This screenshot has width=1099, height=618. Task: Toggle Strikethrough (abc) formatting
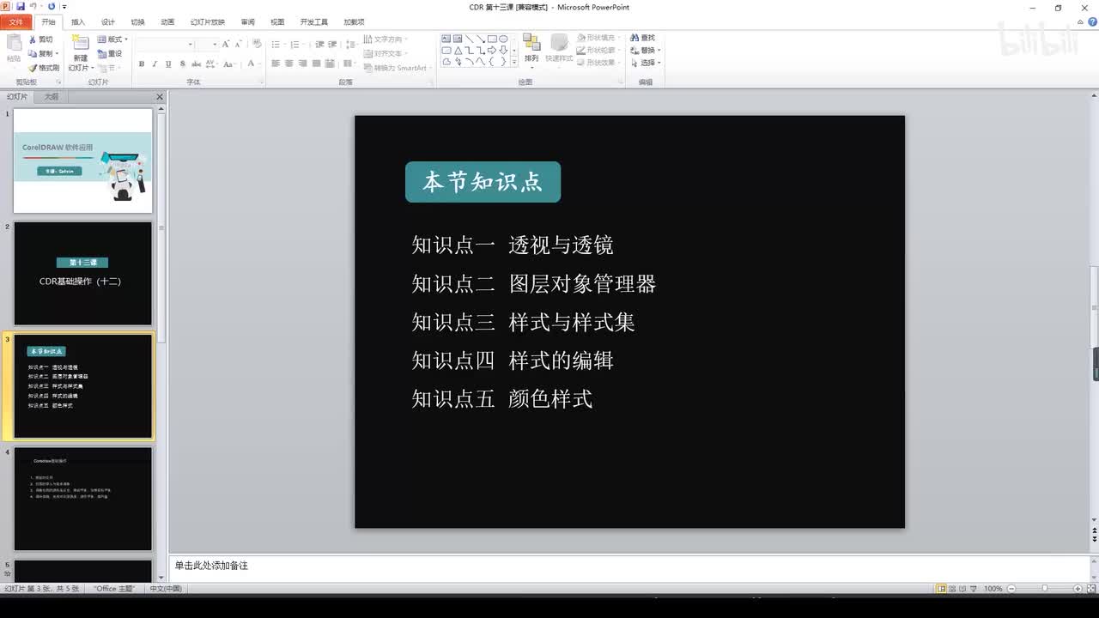(x=196, y=64)
